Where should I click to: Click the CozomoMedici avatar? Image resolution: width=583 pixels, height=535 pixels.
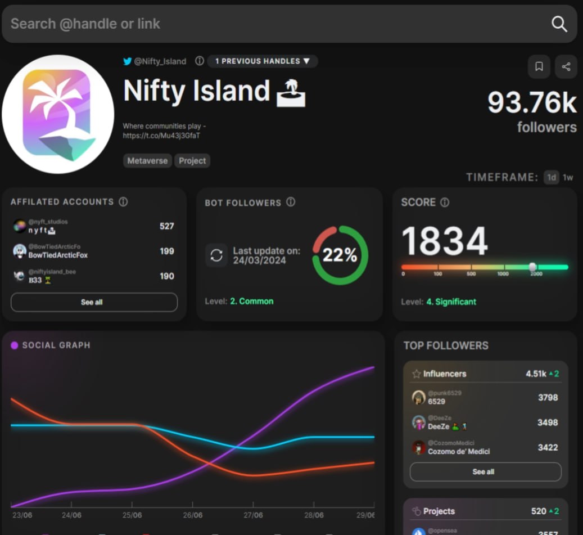tap(419, 447)
